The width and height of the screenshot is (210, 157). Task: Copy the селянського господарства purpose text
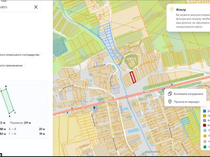[x=20, y=55]
